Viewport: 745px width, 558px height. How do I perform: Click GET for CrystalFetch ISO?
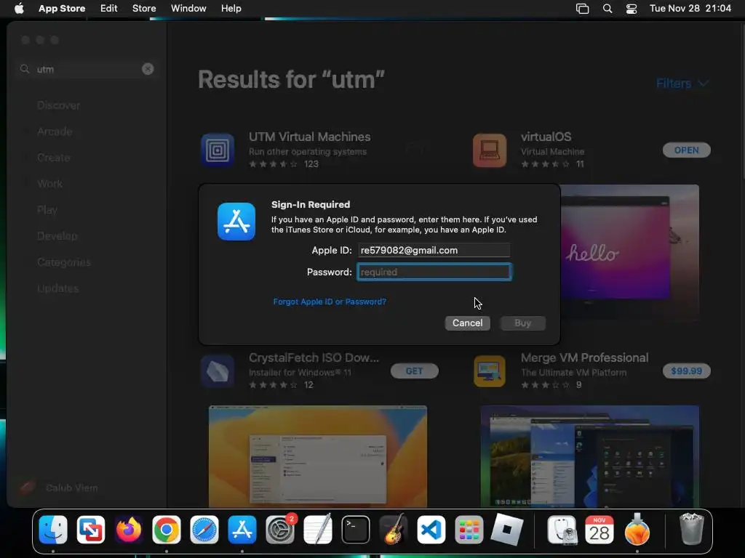[414, 371]
